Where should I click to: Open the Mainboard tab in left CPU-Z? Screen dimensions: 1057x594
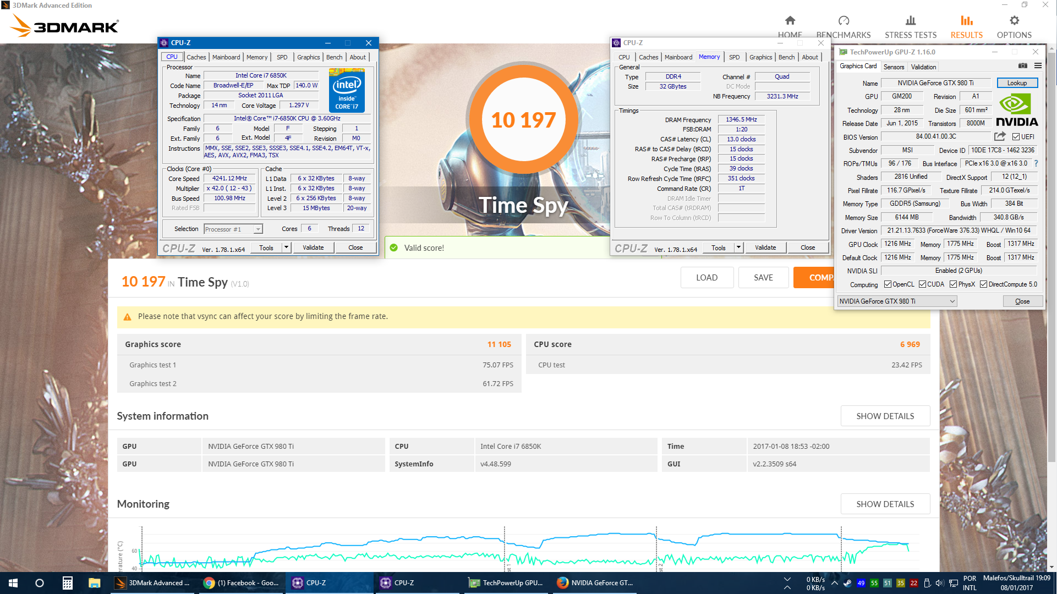tap(226, 57)
